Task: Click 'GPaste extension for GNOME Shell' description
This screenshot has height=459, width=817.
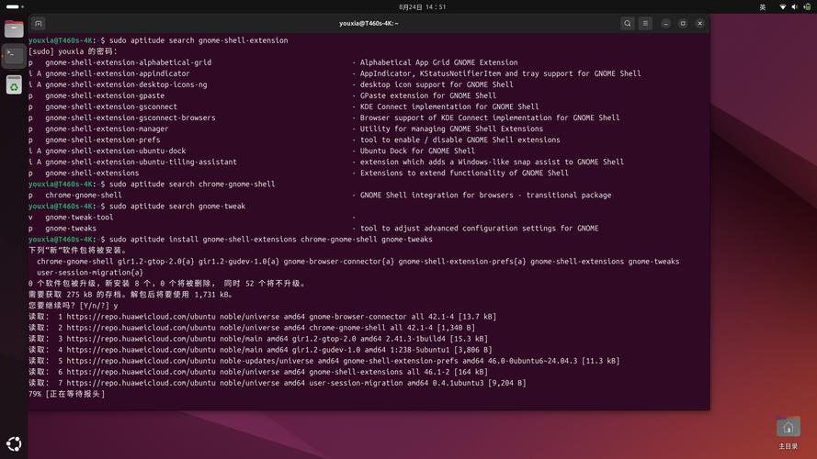Action: pos(427,95)
